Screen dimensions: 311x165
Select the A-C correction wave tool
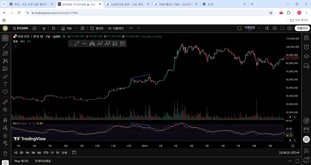[108, 43]
